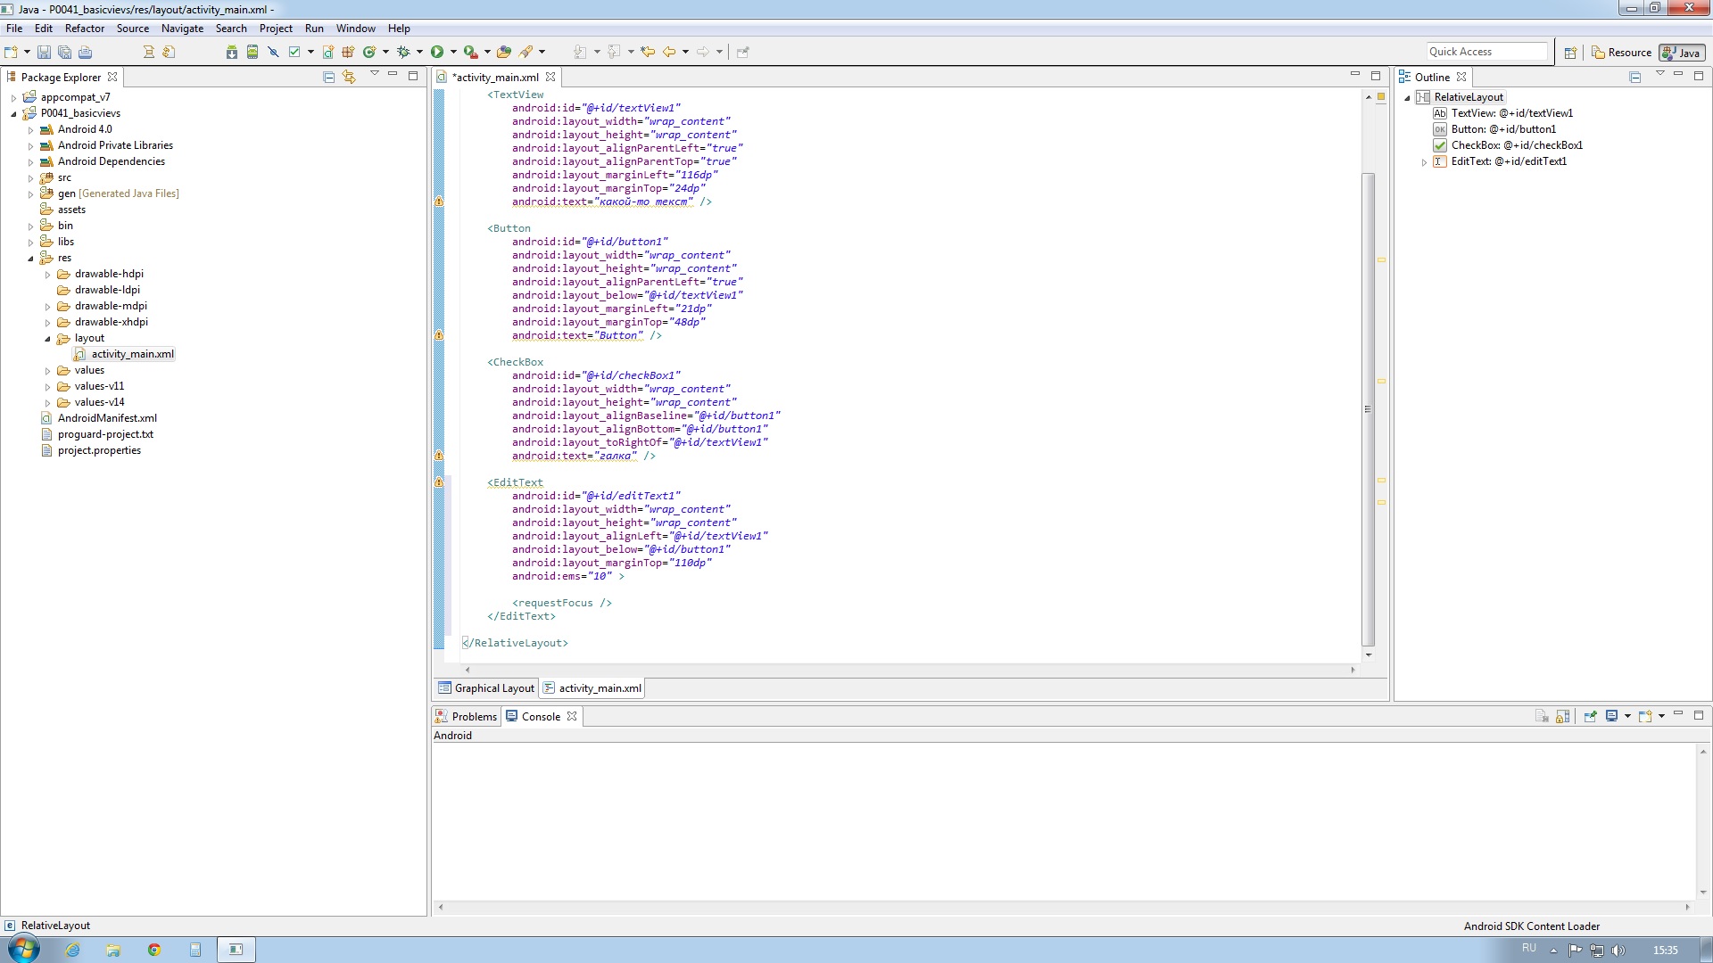The width and height of the screenshot is (1713, 963).
Task: Click Run External Tools icon
Action: click(470, 52)
